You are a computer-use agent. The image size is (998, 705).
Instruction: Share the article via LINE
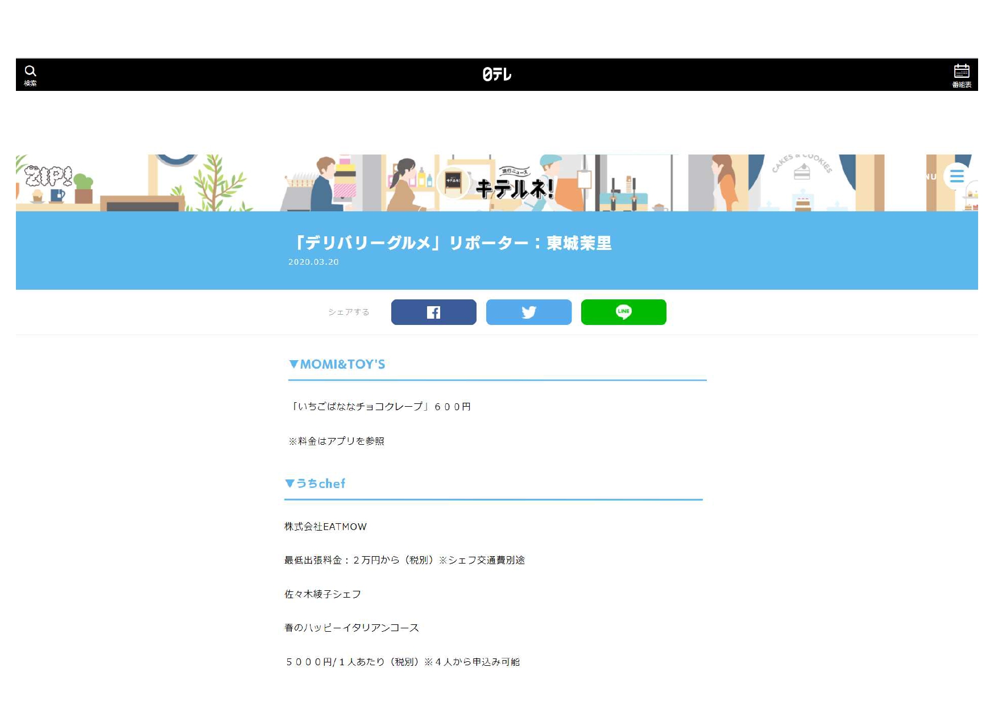(x=623, y=312)
